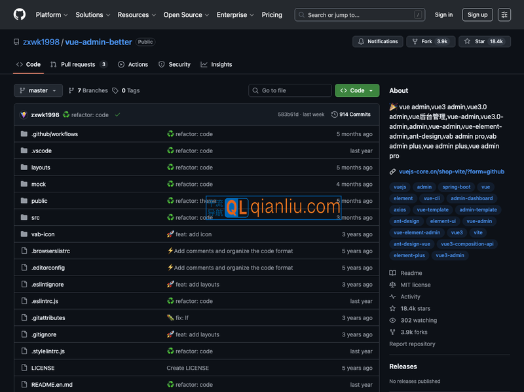Open the master branch selector
Screen dimensions: 524x392
point(37,90)
